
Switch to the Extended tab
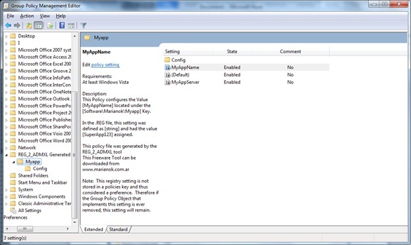pos(94,229)
